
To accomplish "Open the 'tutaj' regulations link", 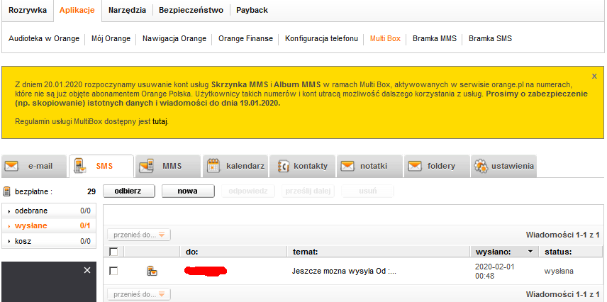I will tap(160, 121).
